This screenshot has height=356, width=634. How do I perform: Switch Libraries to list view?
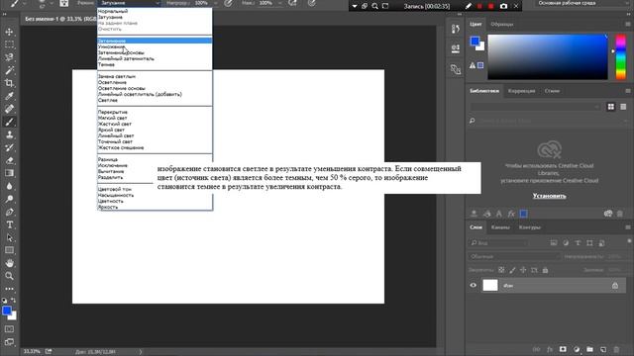point(623,107)
